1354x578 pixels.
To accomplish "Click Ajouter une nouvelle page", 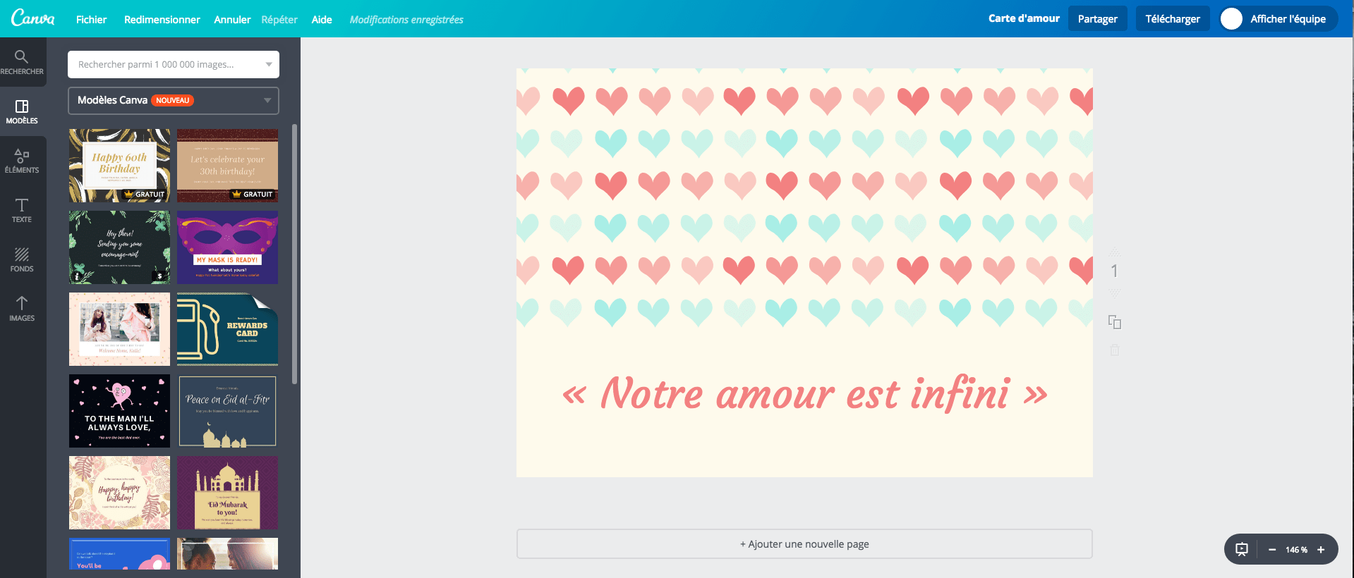I will (x=804, y=544).
